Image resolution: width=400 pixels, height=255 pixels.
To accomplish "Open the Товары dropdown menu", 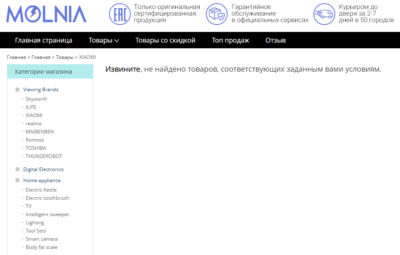I will (x=103, y=40).
